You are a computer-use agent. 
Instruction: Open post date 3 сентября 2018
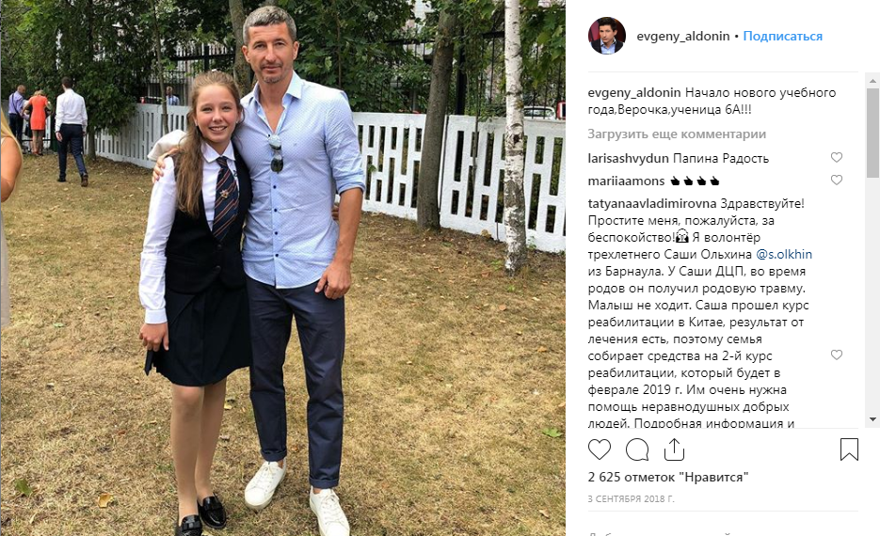[x=631, y=498]
